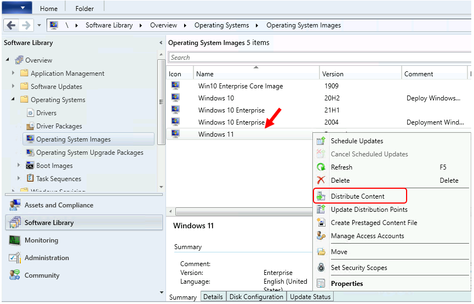Open Operating System Upgrade Packages node
Image resolution: width=474 pixels, height=304 pixels.
[x=89, y=153]
